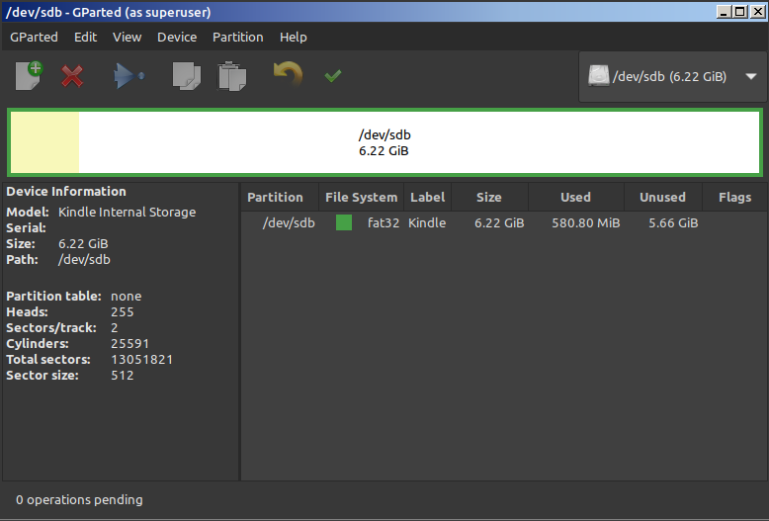The image size is (769, 521).
Task: Click the Cylinders value 25591
Action: (x=129, y=343)
